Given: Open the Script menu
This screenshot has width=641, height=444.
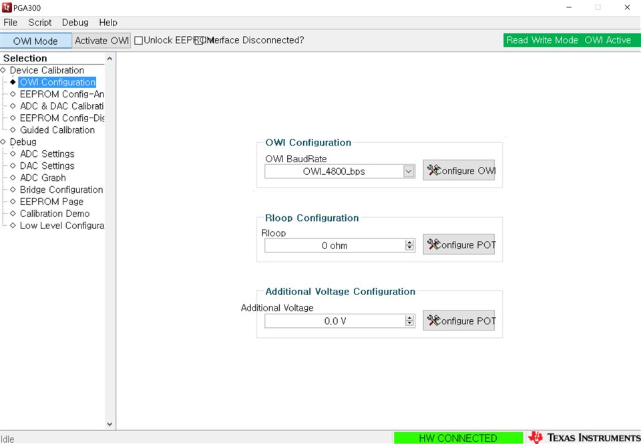Looking at the screenshot, I should tap(39, 23).
